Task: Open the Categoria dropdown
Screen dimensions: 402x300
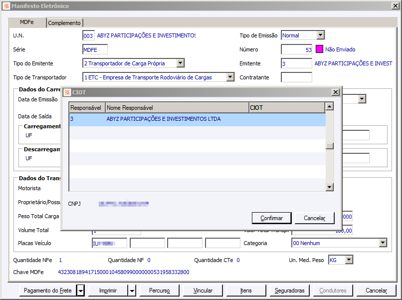Action: point(383,243)
